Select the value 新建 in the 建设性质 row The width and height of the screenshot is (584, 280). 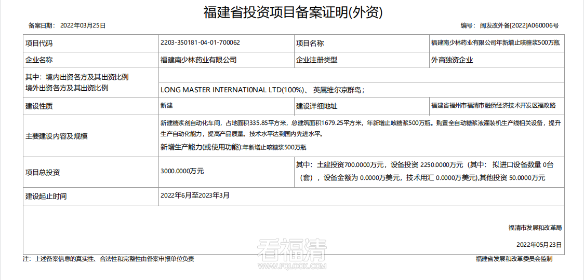(x=166, y=106)
